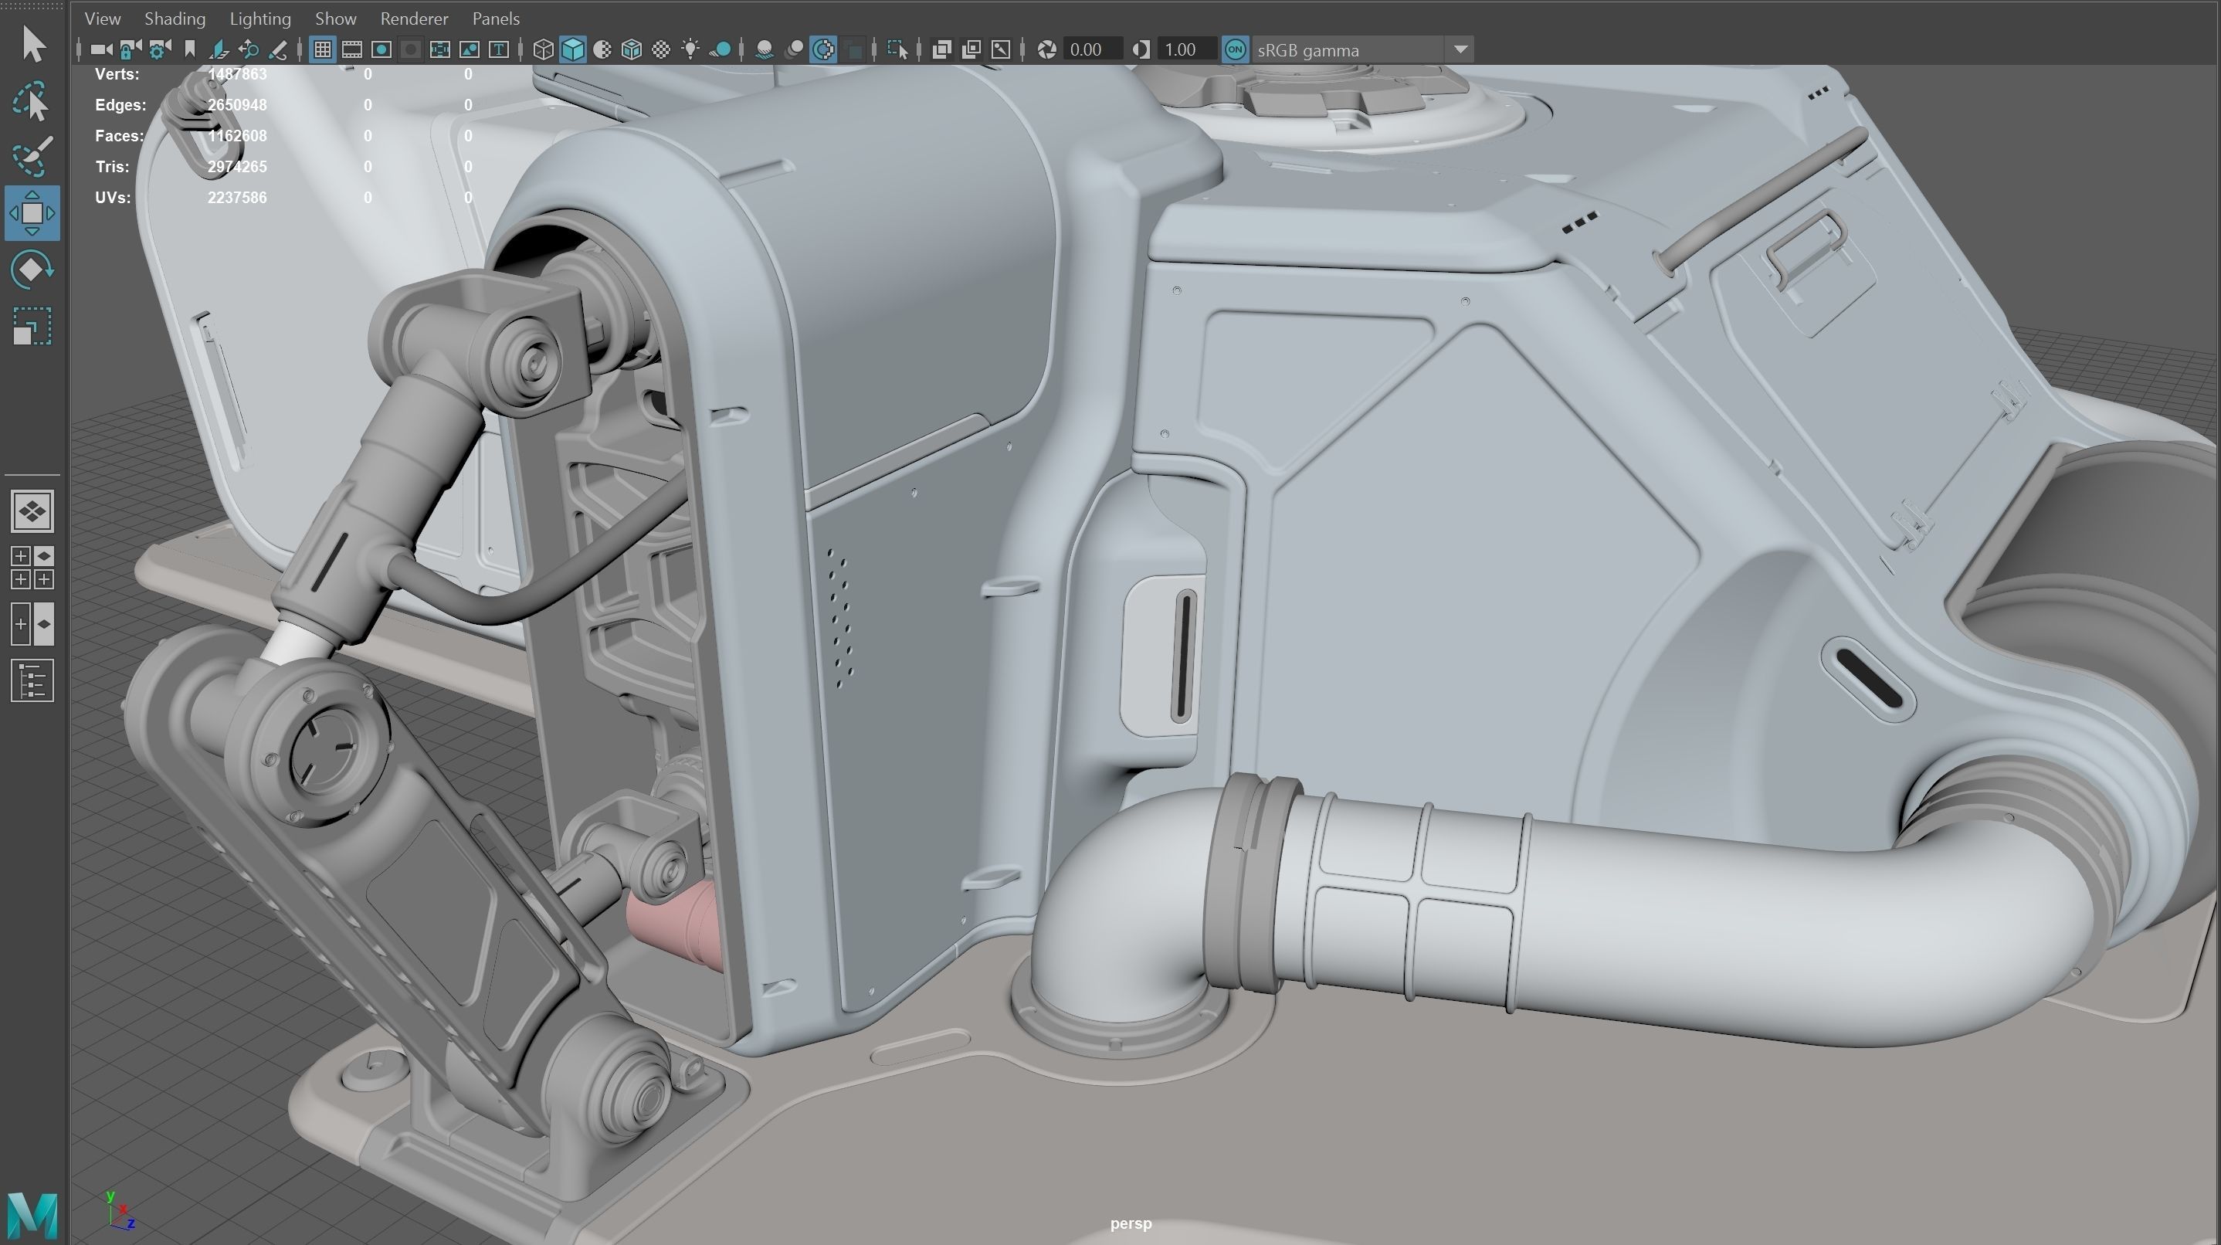Click the Exposure aperture icon
The image size is (2221, 1245).
pos(1046,50)
